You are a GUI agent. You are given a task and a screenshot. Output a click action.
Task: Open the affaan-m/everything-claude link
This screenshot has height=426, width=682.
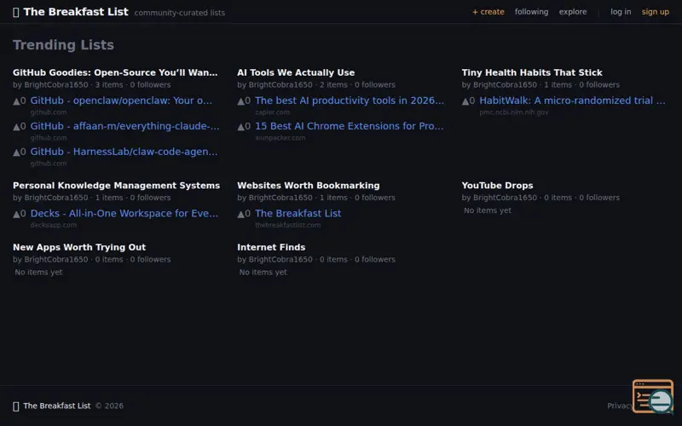click(x=124, y=126)
